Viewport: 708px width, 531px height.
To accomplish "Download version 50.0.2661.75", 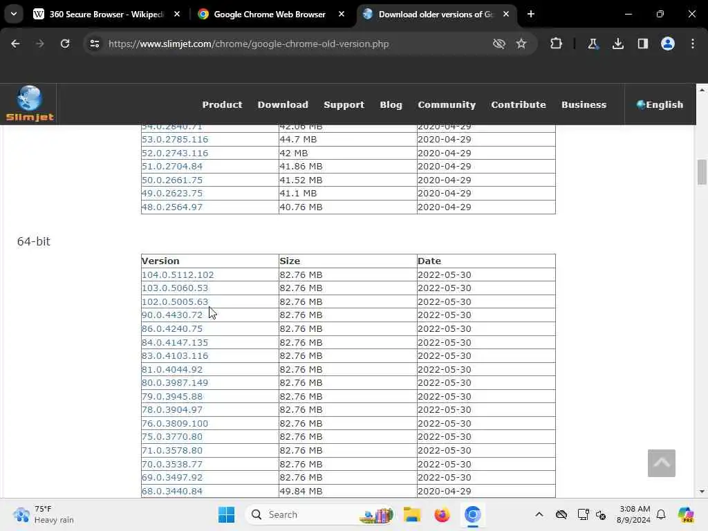I will [x=172, y=180].
